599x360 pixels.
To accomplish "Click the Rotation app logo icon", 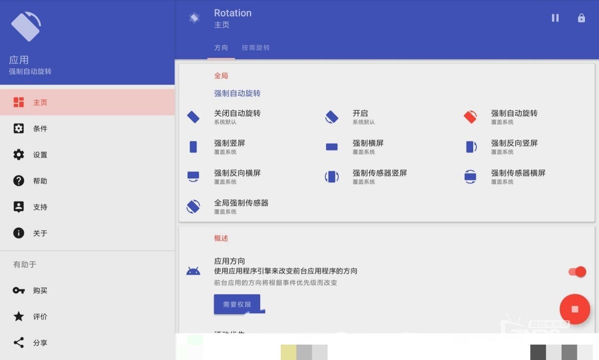I will click(194, 18).
